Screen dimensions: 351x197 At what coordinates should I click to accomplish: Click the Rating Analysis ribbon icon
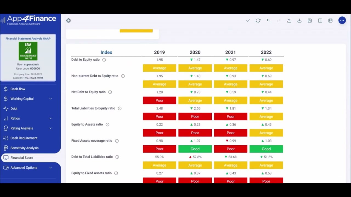6,128
